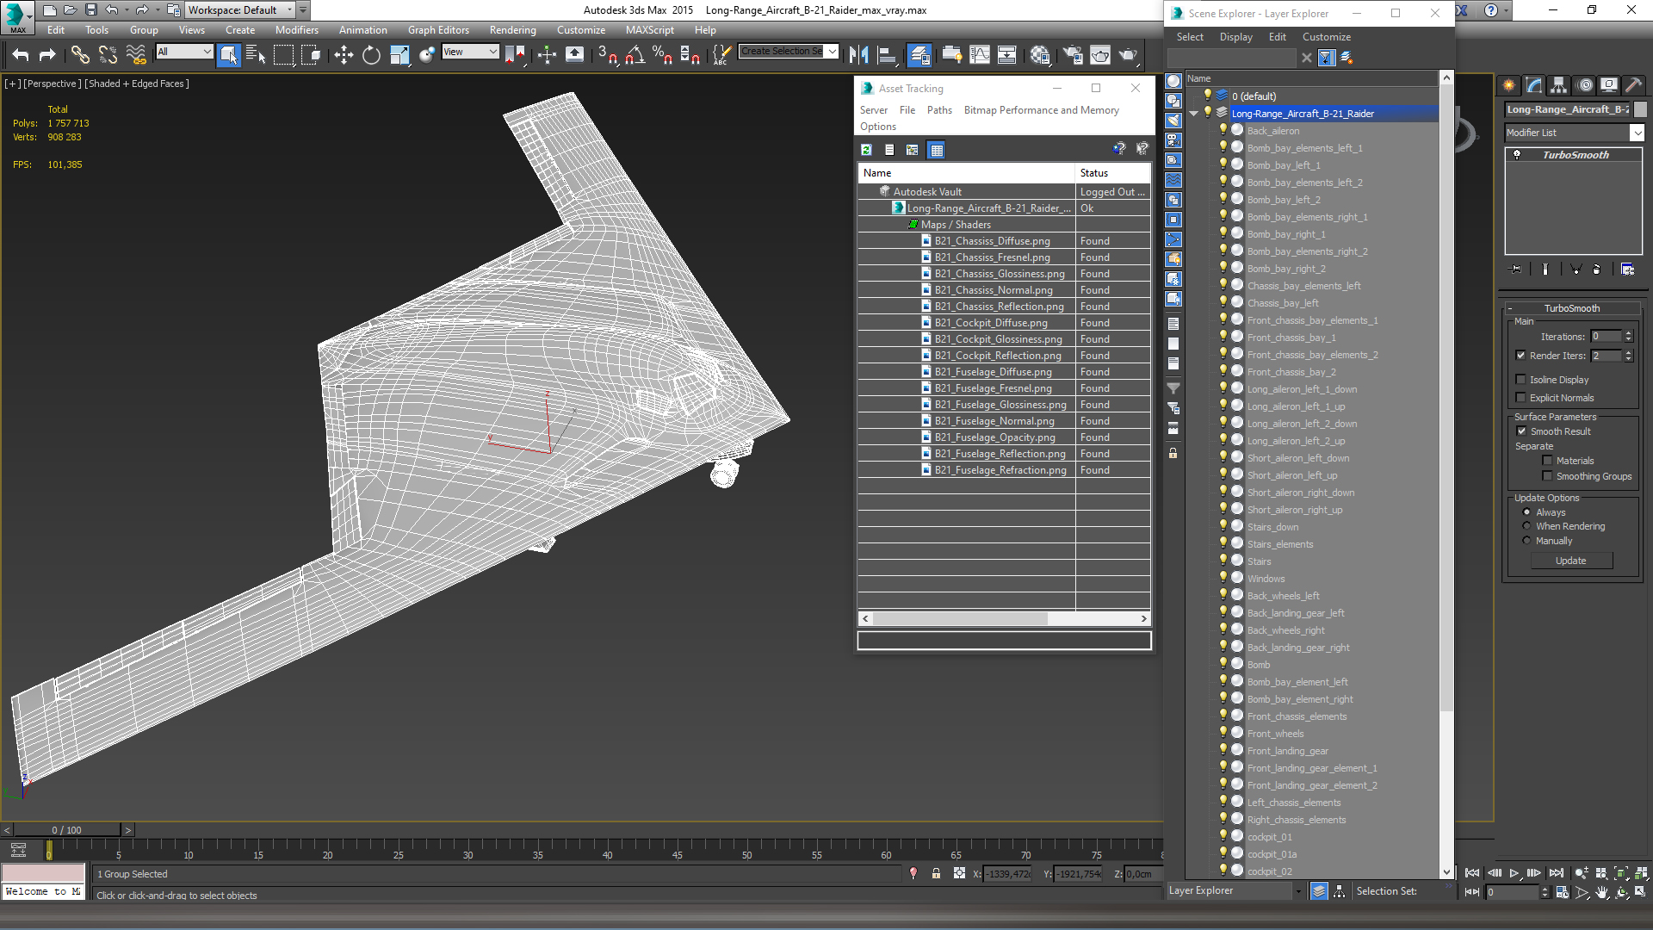This screenshot has height=930, width=1653.
Task: Click the snap toggle icon in toolbar
Action: [x=606, y=54]
